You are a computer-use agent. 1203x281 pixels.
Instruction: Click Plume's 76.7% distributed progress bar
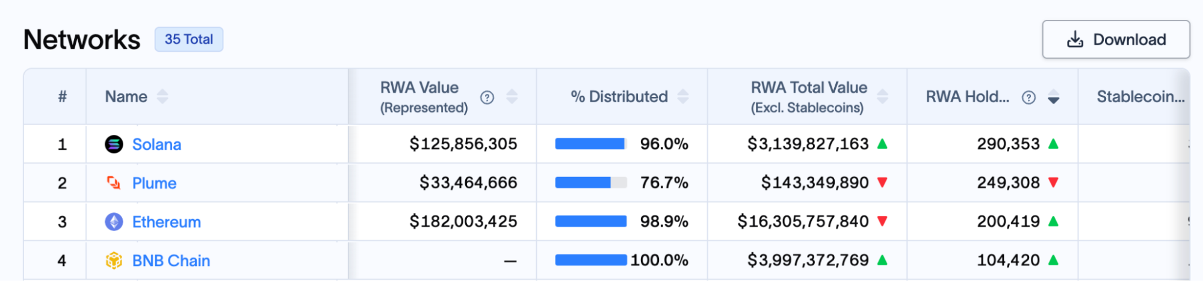(591, 182)
